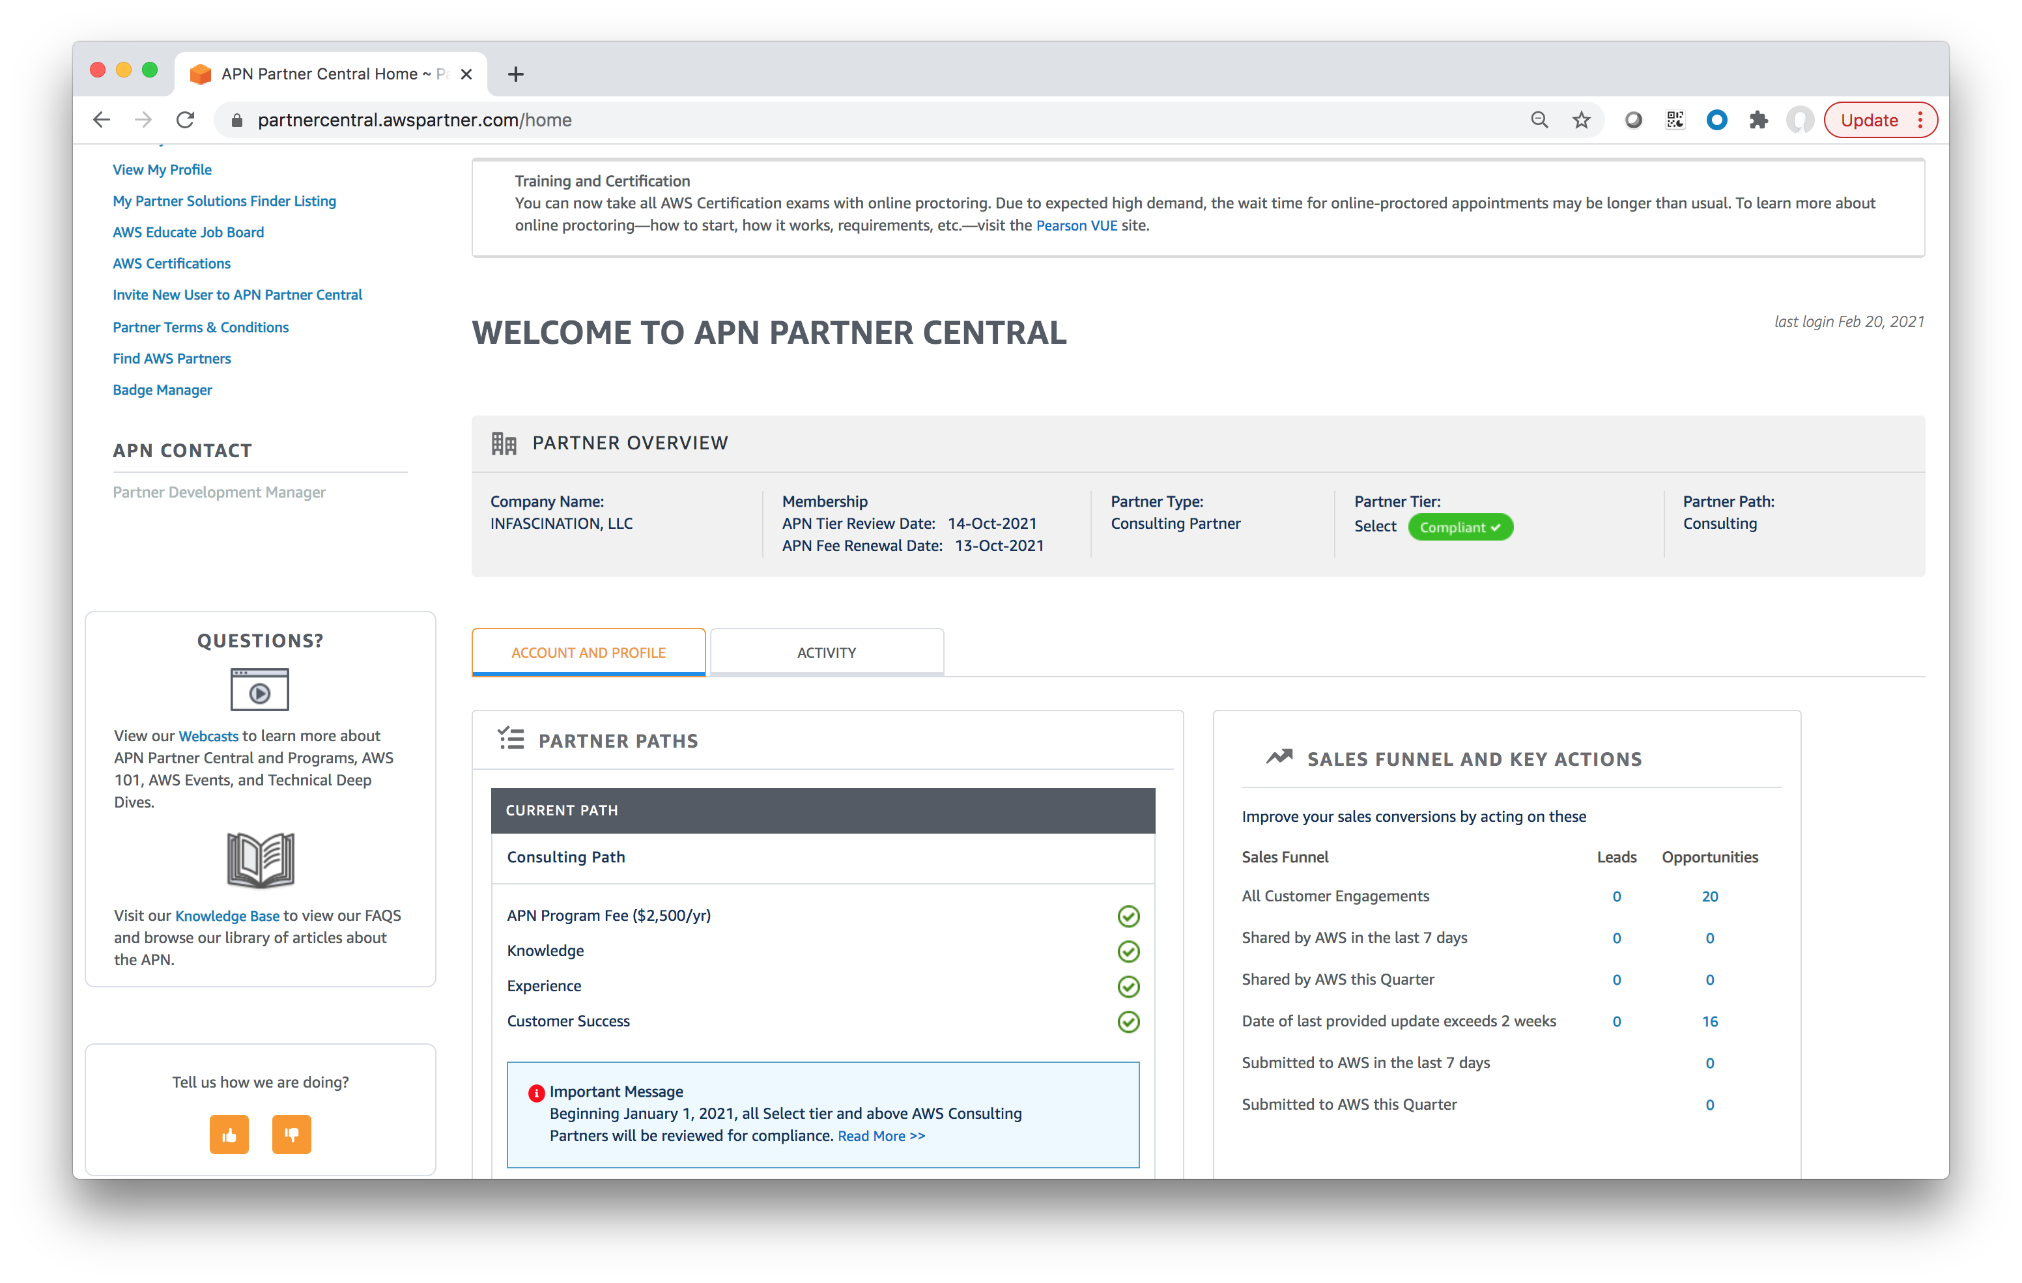Open the Chrome profile avatar
Image resolution: width=2022 pixels, height=1283 pixels.
click(1799, 120)
